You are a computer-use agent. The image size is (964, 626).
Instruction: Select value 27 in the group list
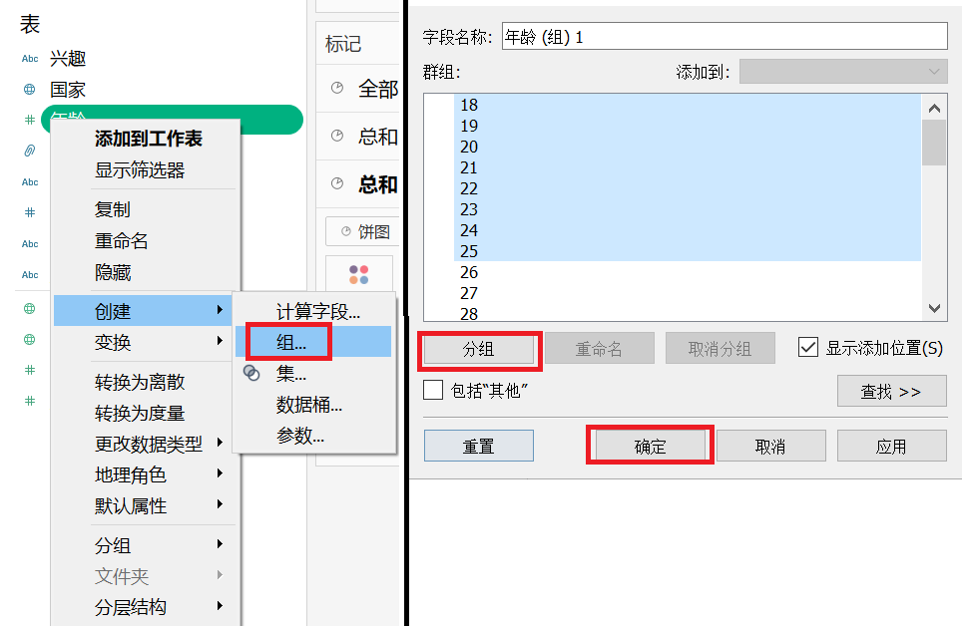point(688,293)
